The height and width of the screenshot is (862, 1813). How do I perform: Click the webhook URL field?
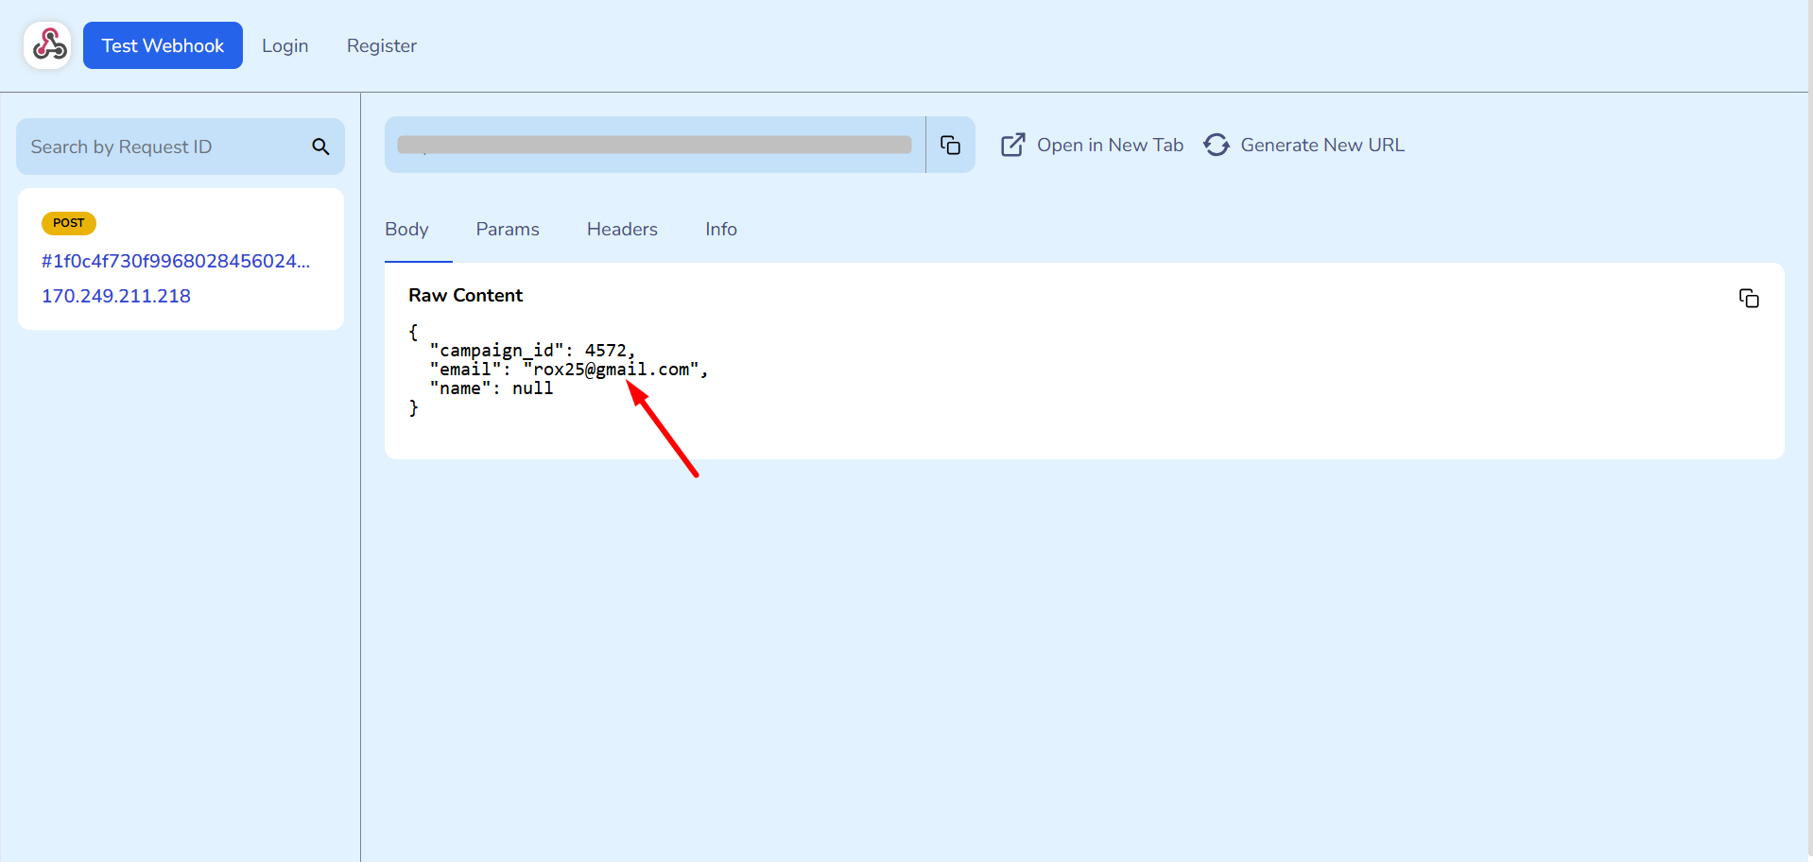pos(654,145)
